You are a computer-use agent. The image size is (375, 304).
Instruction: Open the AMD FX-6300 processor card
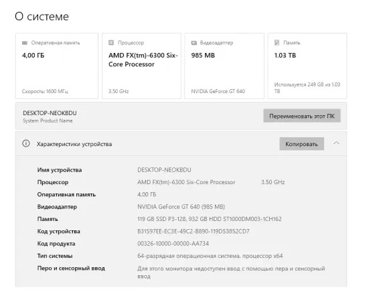pos(141,66)
